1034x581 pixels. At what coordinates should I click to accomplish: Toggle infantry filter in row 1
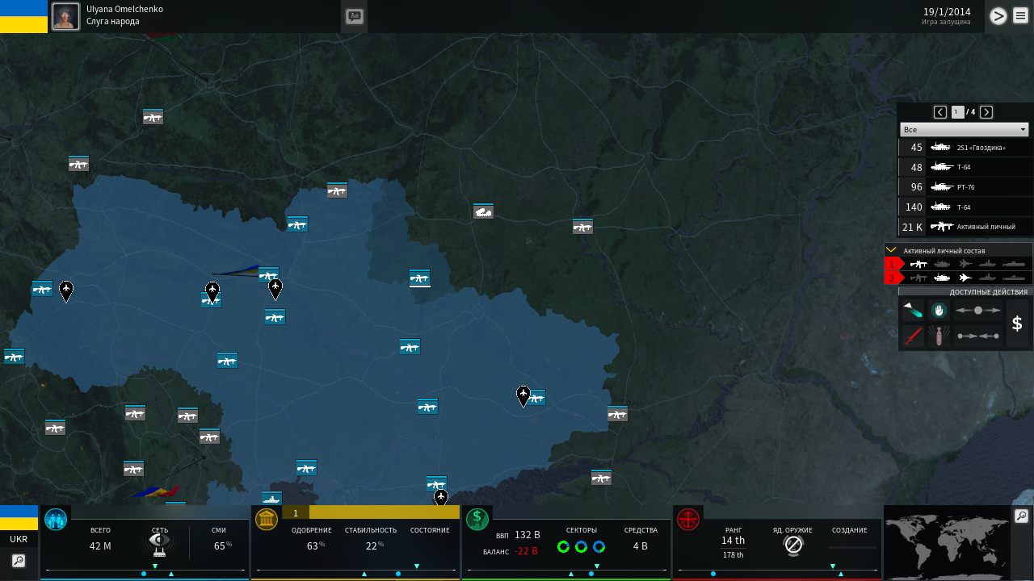(x=919, y=264)
